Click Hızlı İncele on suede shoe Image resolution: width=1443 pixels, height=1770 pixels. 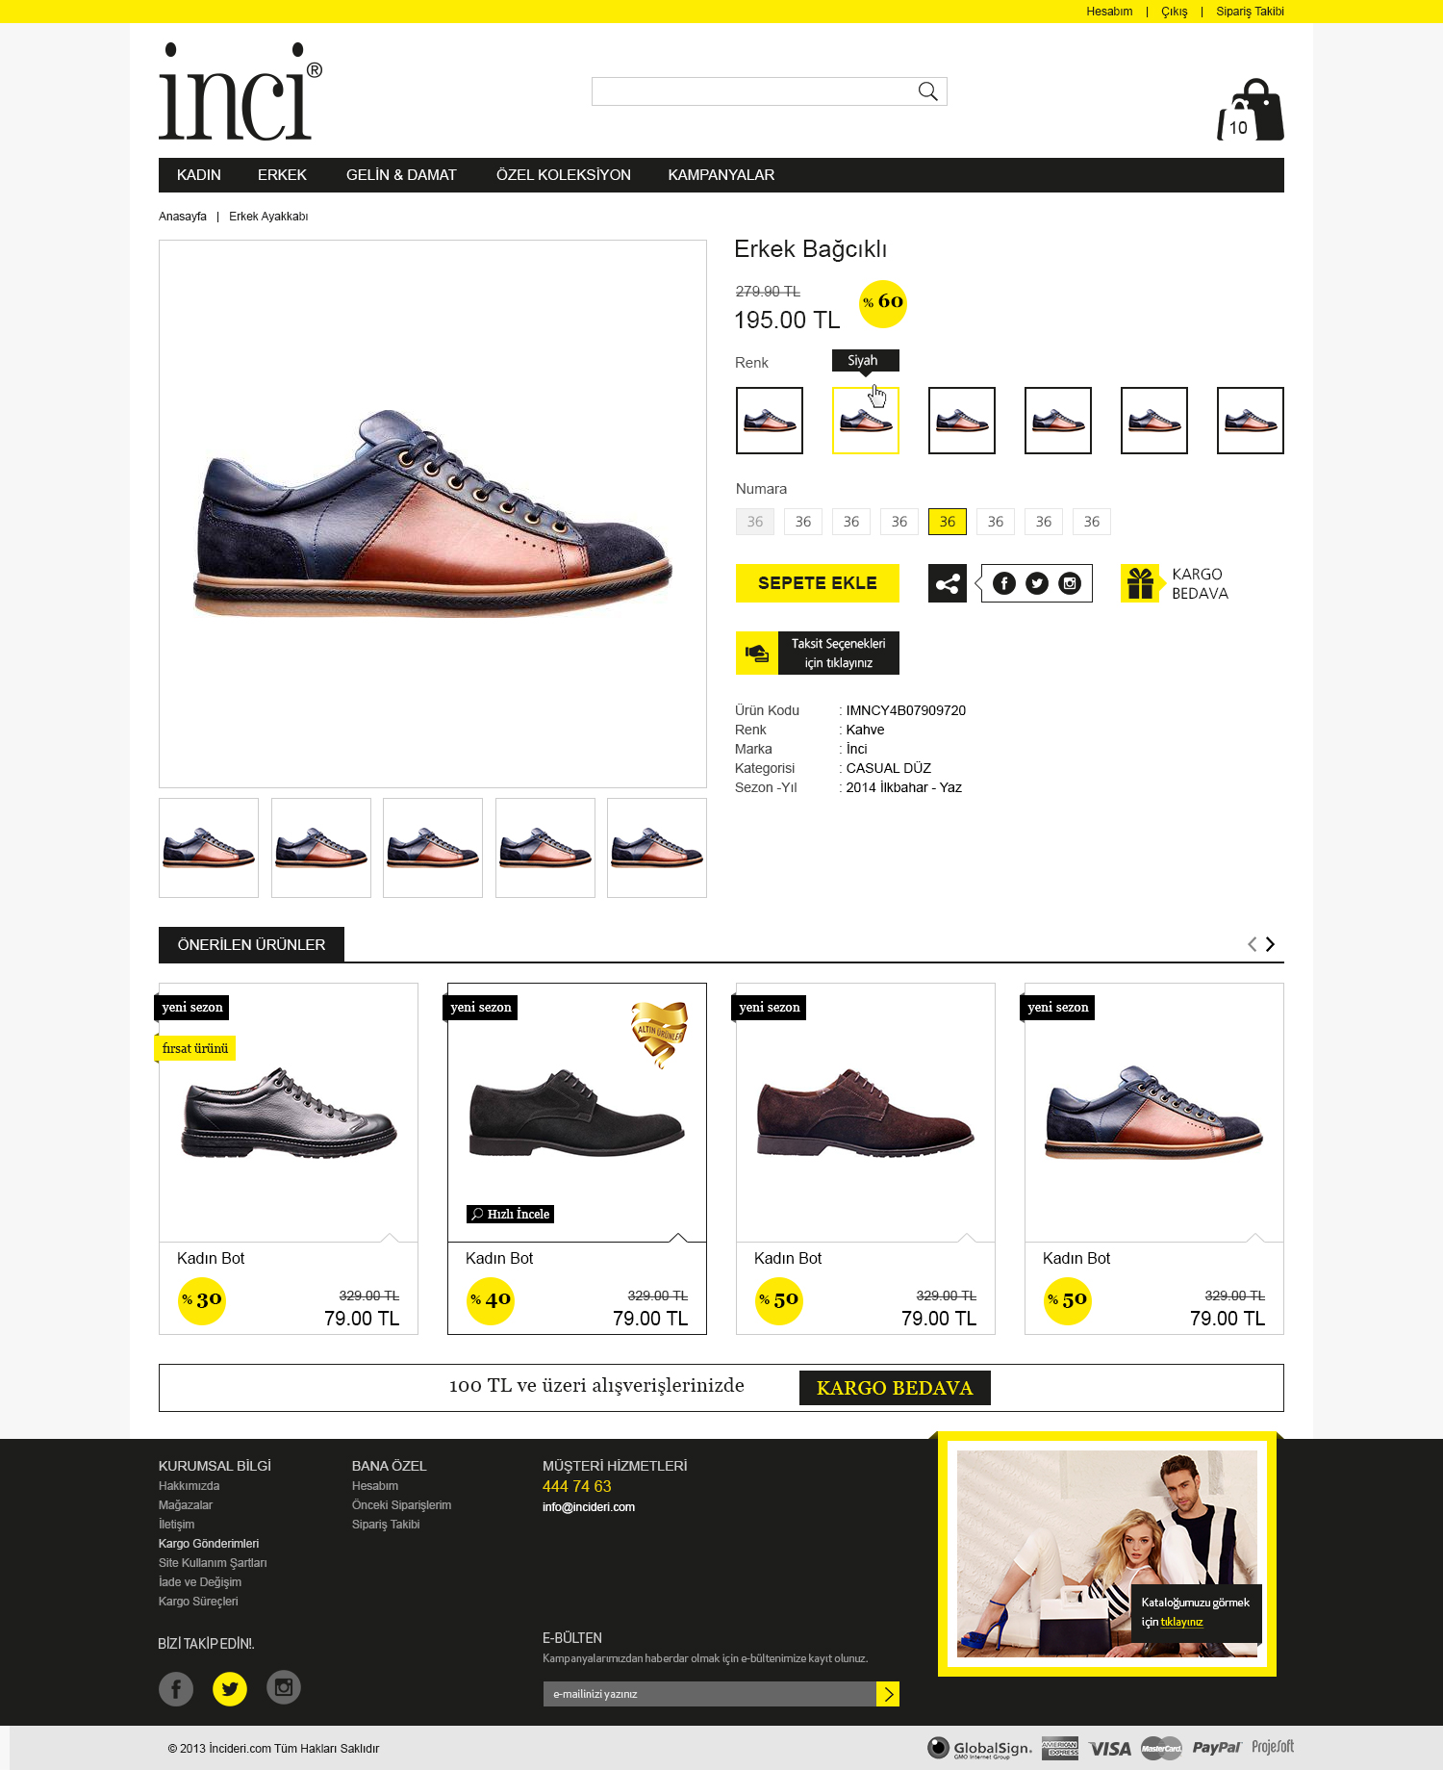click(511, 1215)
